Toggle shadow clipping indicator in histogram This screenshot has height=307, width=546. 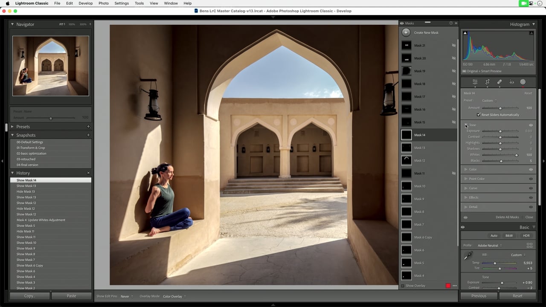coord(465,33)
